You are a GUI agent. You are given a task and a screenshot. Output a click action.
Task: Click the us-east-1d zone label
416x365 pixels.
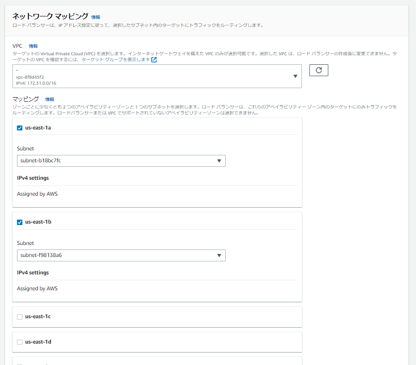tap(38, 342)
